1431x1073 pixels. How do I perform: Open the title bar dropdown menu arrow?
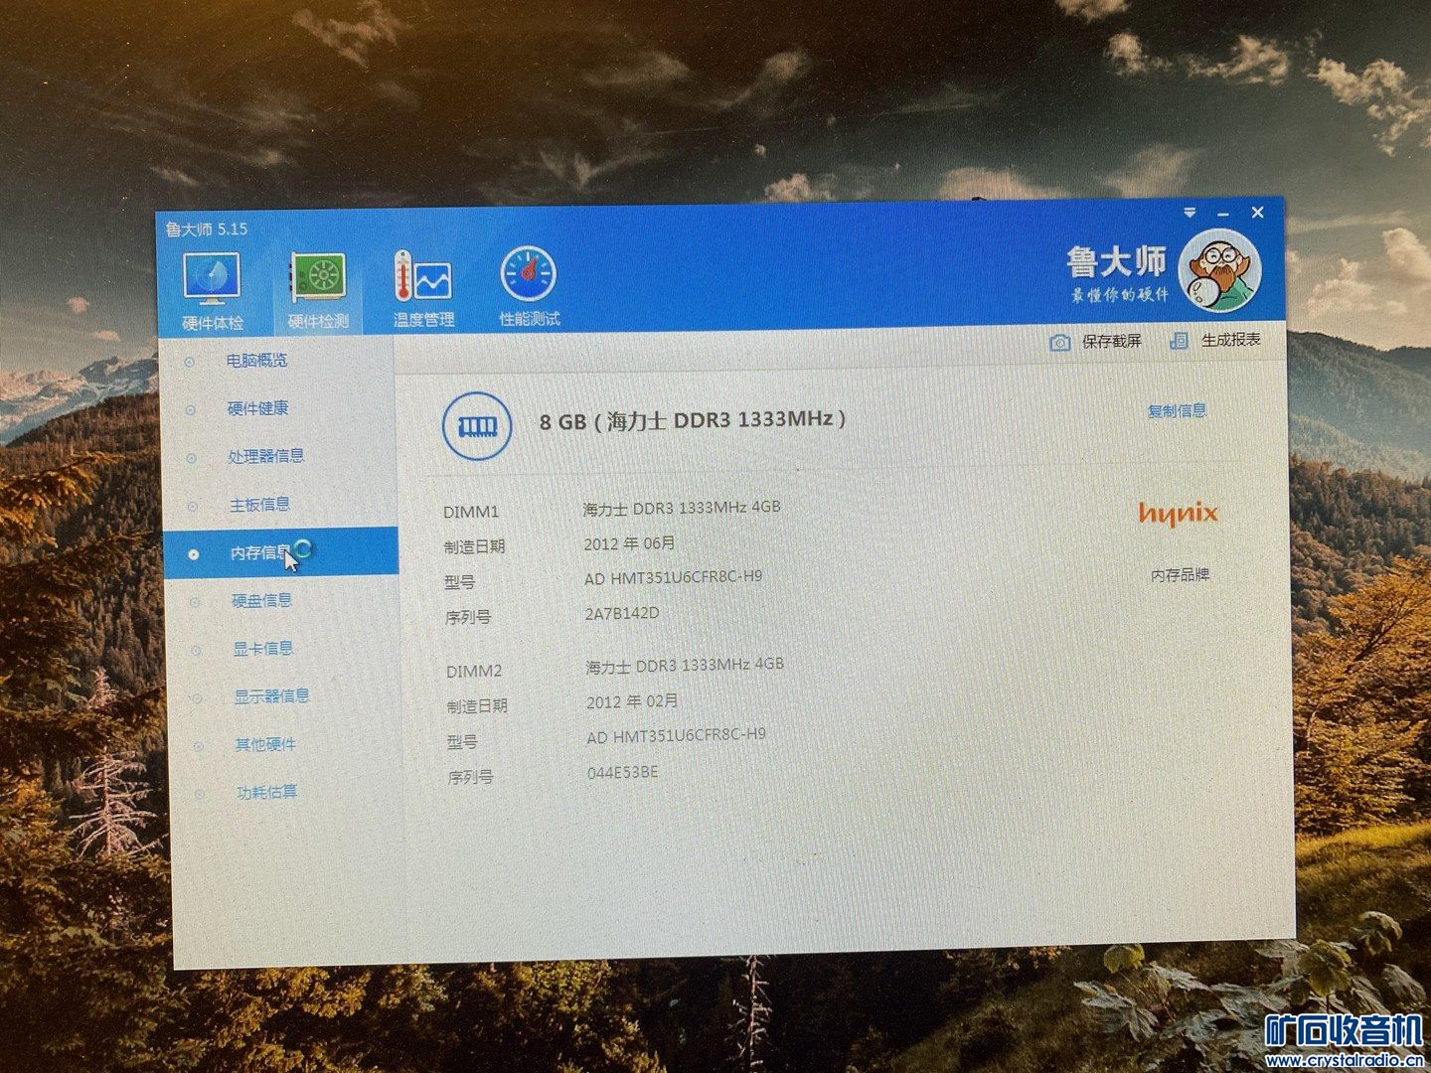(1190, 213)
